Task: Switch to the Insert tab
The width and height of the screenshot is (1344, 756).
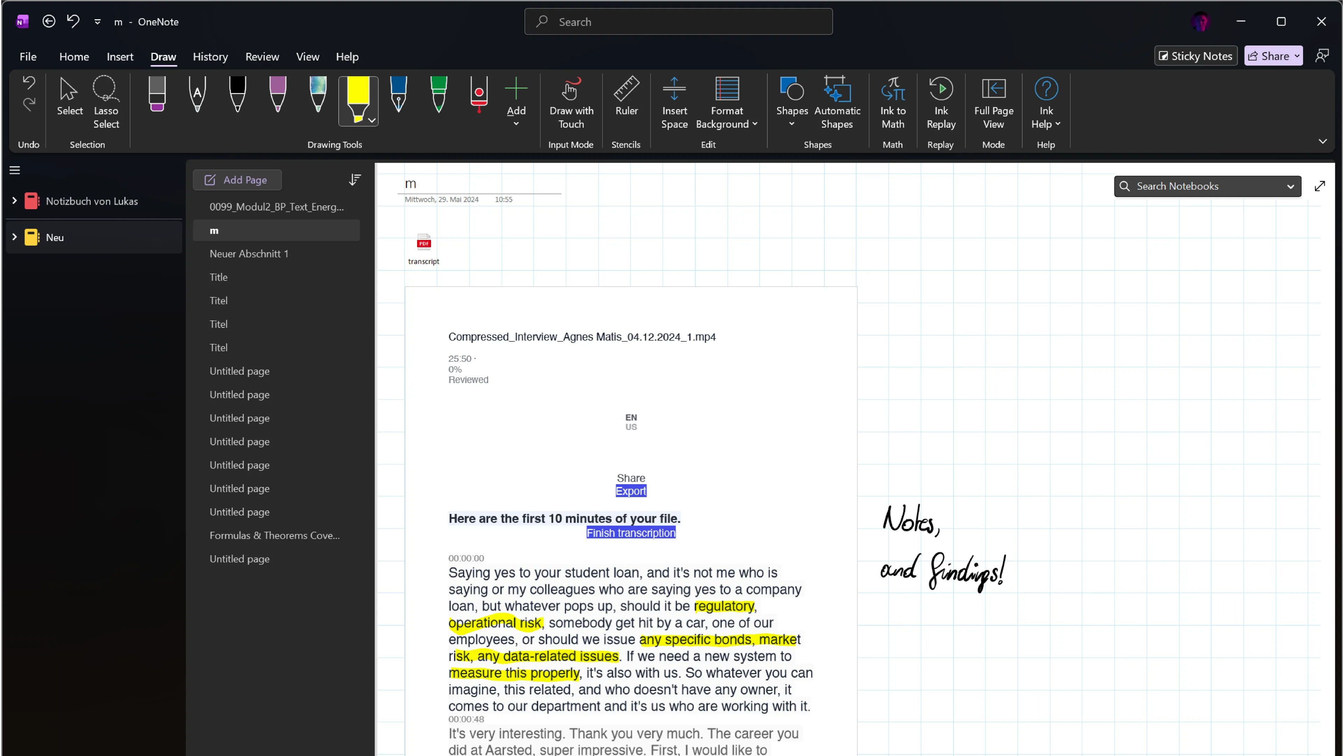Action: [x=120, y=56]
